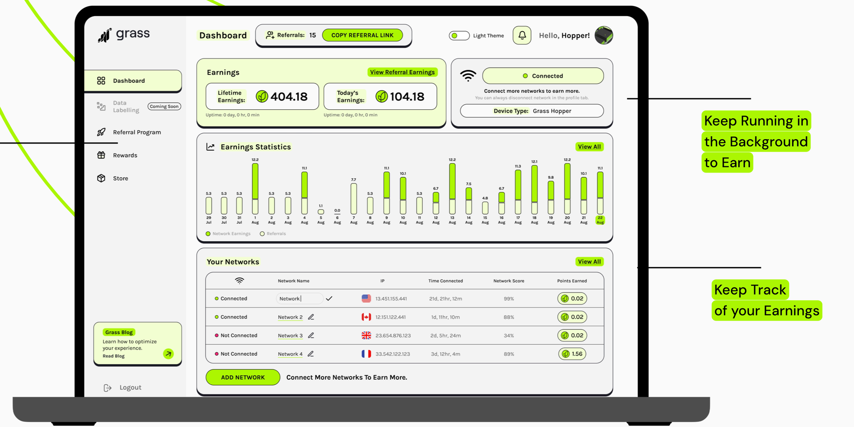Open View Referral Earnings link
Viewport: 854px width, 427px height.
pyautogui.click(x=402, y=72)
